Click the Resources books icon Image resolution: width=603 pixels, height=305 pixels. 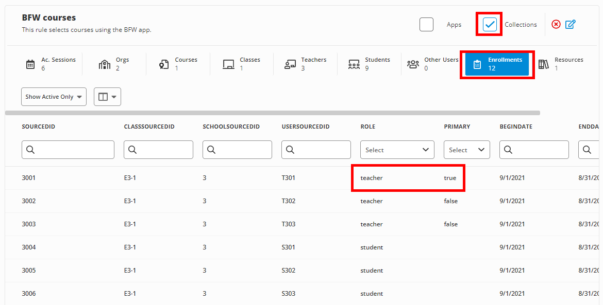pyautogui.click(x=544, y=63)
